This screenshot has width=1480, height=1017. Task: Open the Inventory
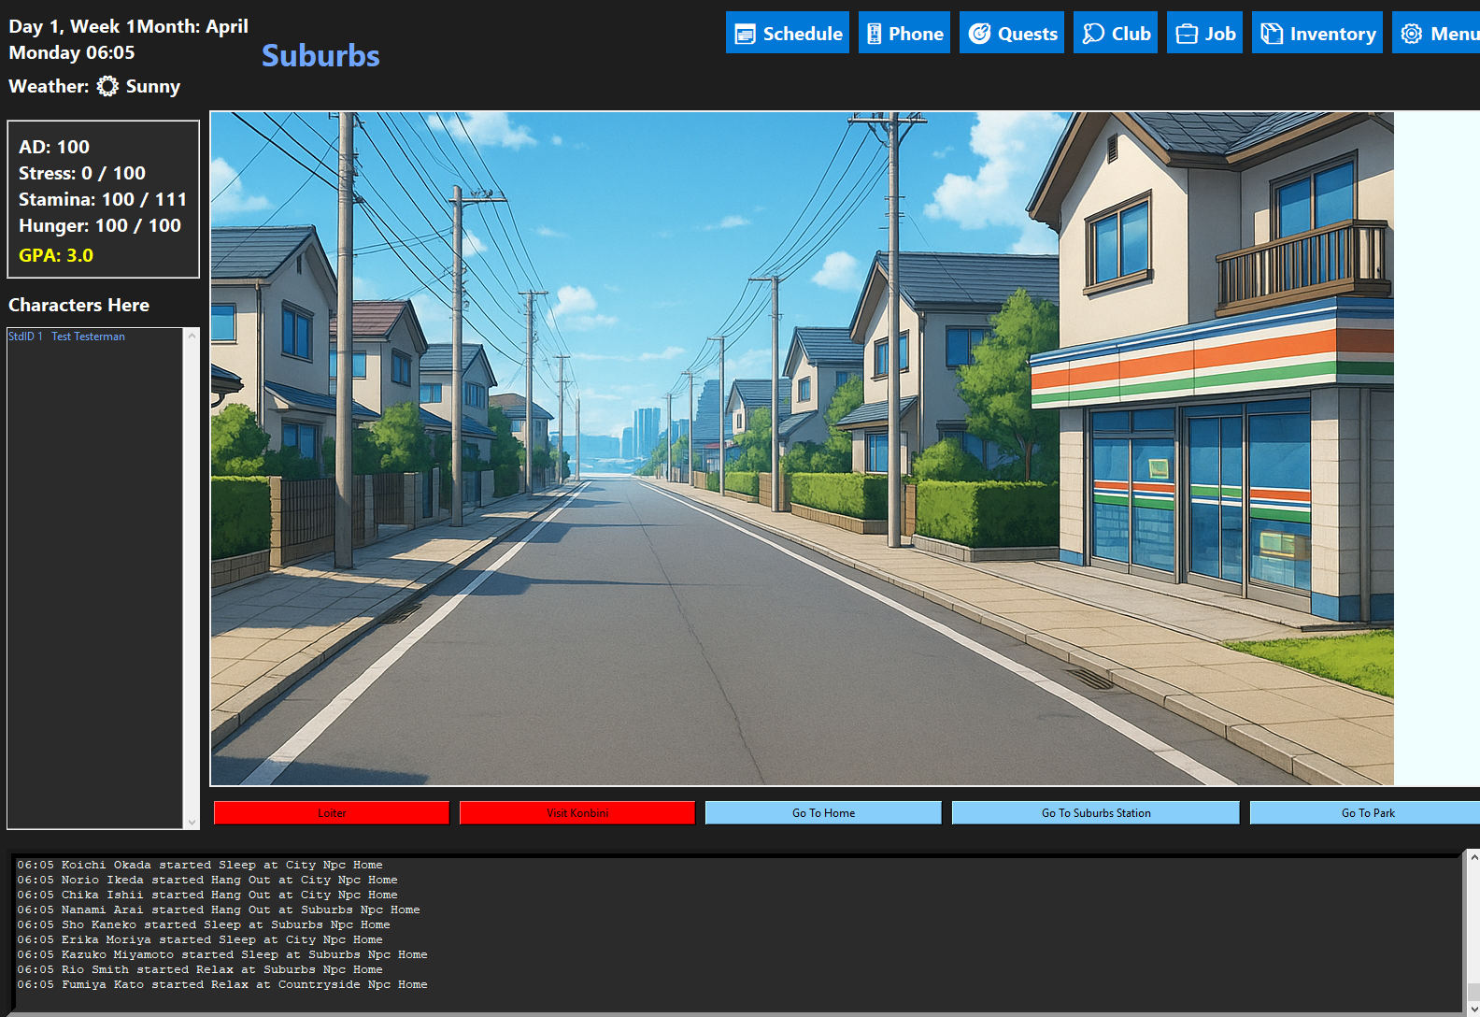(1317, 33)
